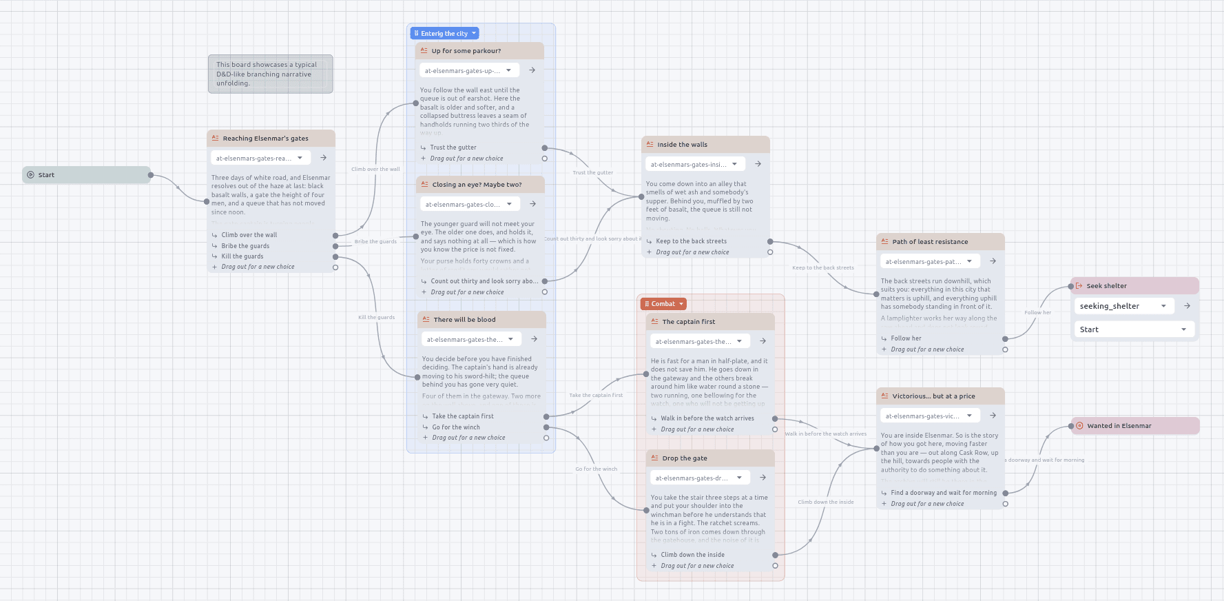Click dialogue icon on Inside the walls header
The image size is (1224, 601).
[650, 145]
